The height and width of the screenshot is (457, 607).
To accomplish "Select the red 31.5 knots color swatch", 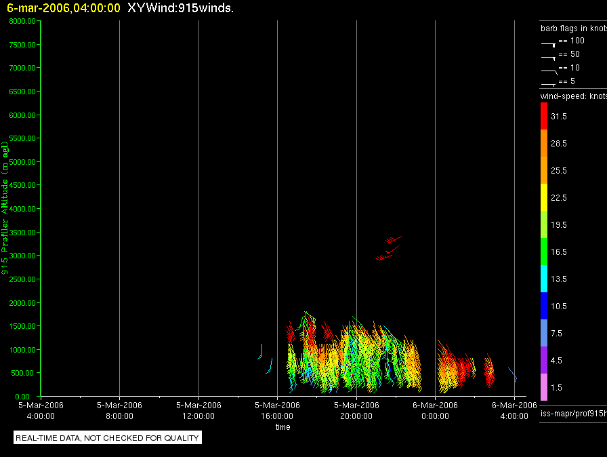I will click(x=544, y=116).
